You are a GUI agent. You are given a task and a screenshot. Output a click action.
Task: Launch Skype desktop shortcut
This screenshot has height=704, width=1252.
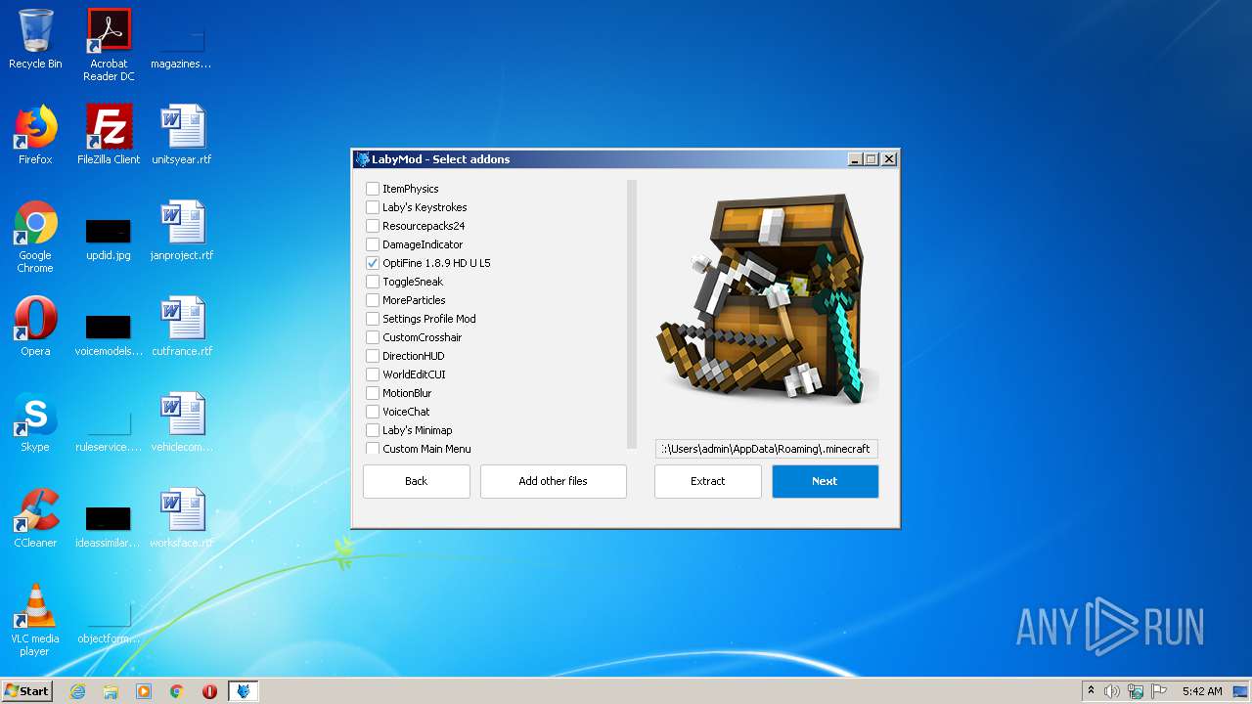tap(35, 422)
